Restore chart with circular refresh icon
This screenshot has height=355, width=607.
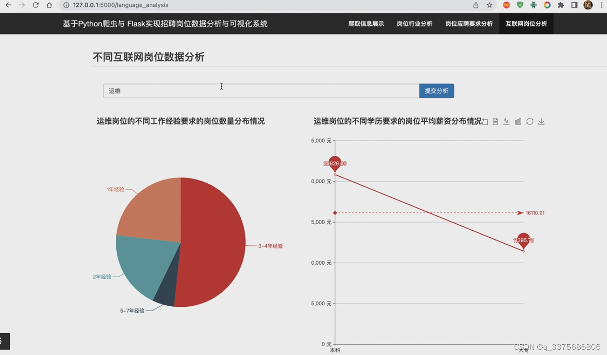[x=530, y=122]
